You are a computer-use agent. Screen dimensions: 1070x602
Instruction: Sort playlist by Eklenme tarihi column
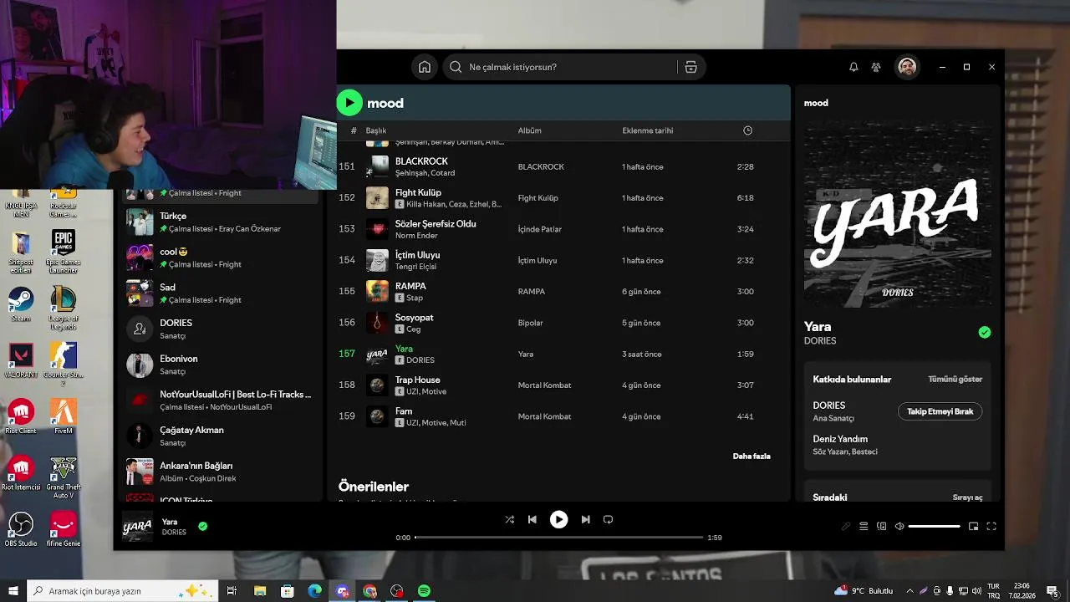(x=648, y=130)
